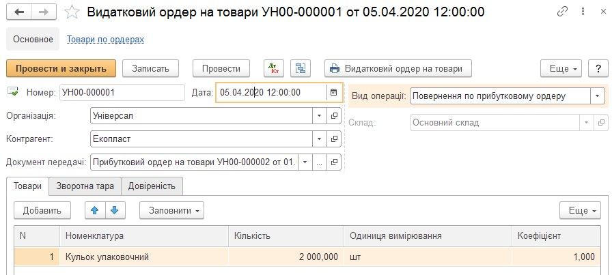Select the coefficient cell 1,000
The width and height of the screenshot is (612, 275).
(x=556, y=257)
